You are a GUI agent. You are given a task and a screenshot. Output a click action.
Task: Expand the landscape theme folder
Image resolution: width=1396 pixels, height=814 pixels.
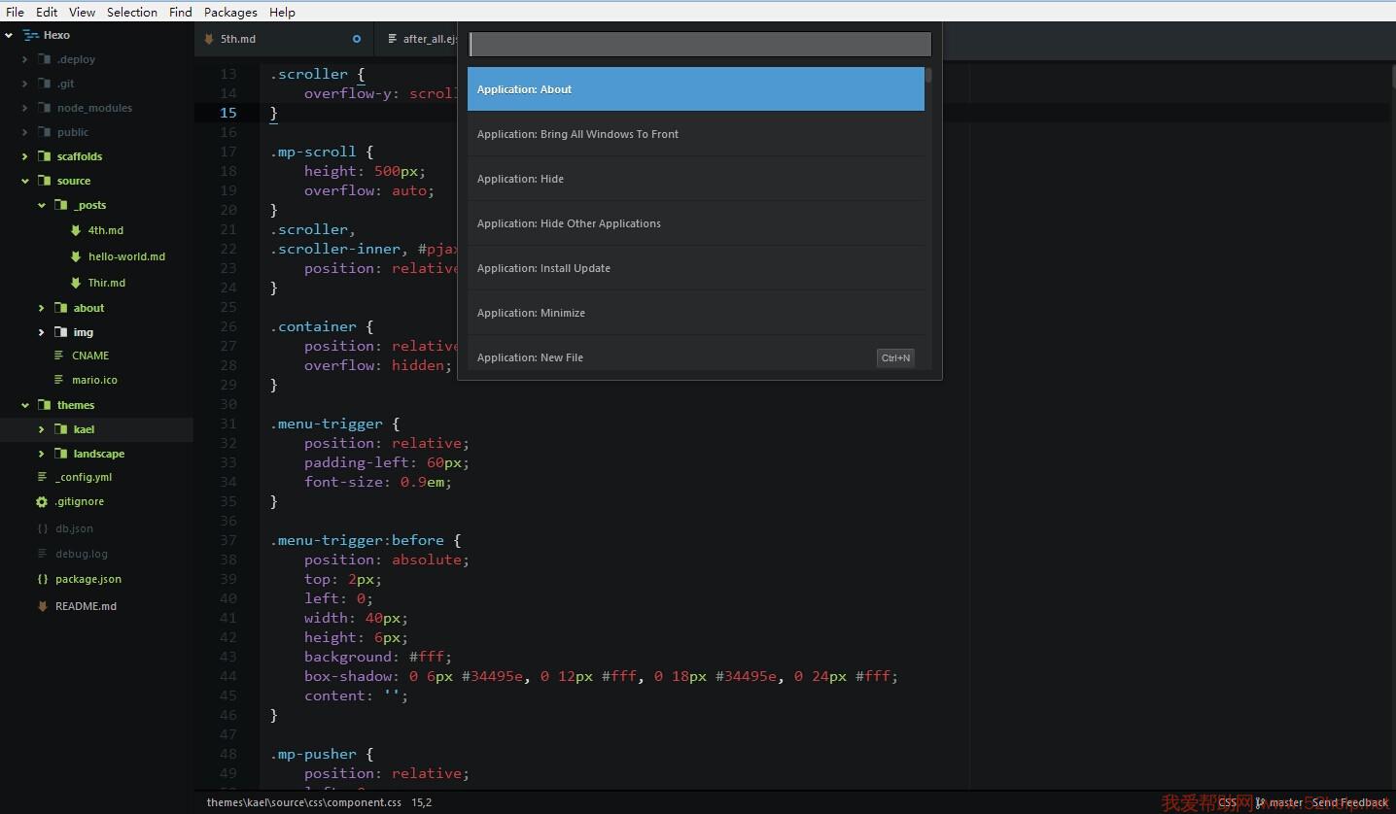coord(41,454)
